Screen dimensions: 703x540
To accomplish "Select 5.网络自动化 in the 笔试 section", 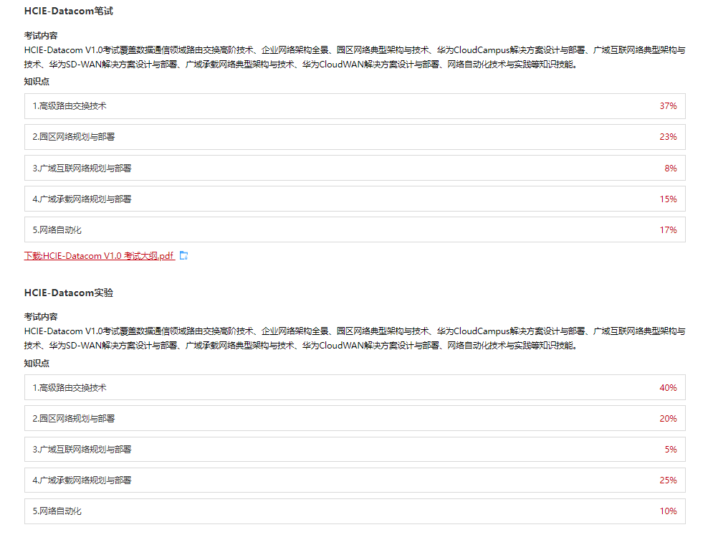I will point(355,230).
